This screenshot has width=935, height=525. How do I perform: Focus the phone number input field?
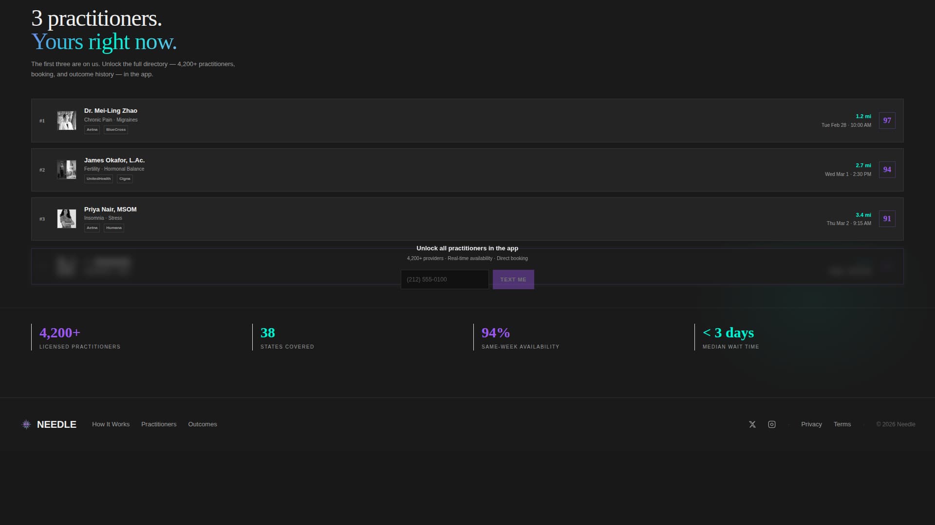tap(444, 280)
